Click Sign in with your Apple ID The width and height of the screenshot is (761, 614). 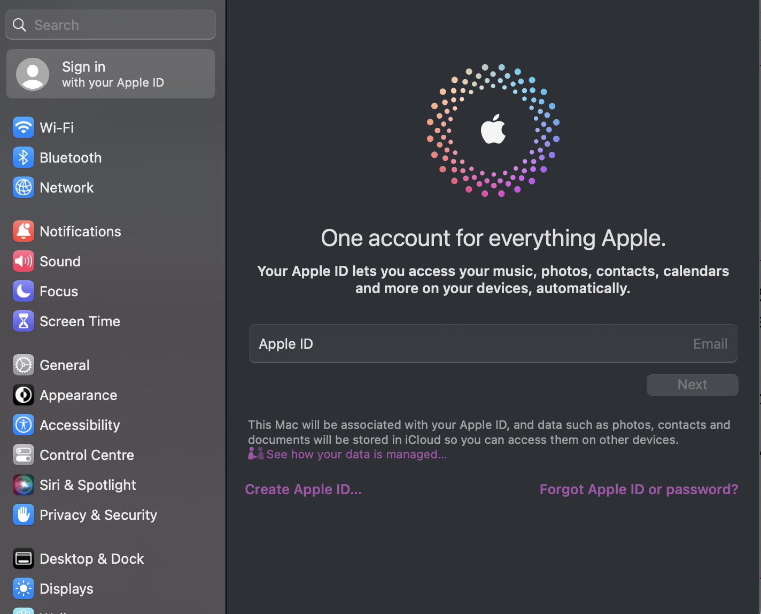(111, 74)
